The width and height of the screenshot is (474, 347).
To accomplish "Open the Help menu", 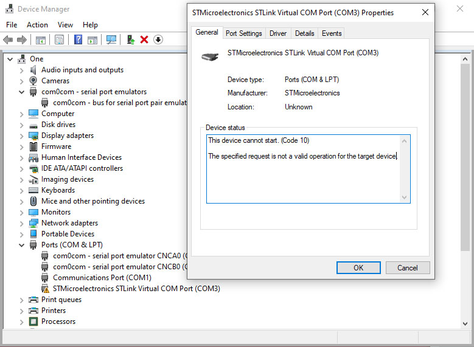I will tap(90, 25).
